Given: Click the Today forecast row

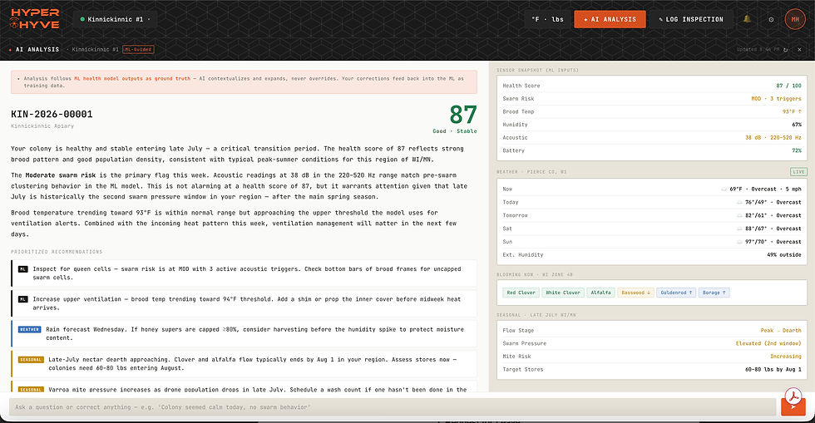Looking at the screenshot, I should coord(652,202).
